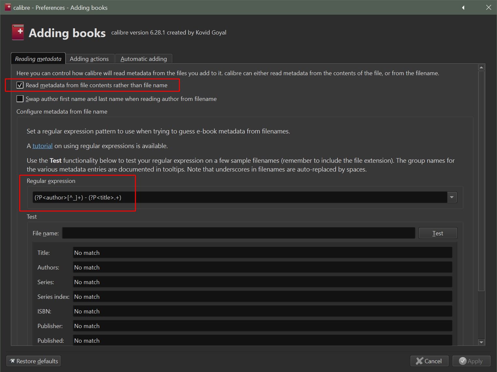This screenshot has width=497, height=372.
Task: Click the Authors result field
Action: (262, 268)
